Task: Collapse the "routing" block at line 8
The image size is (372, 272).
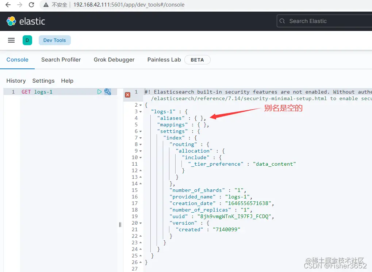Action: (141, 145)
